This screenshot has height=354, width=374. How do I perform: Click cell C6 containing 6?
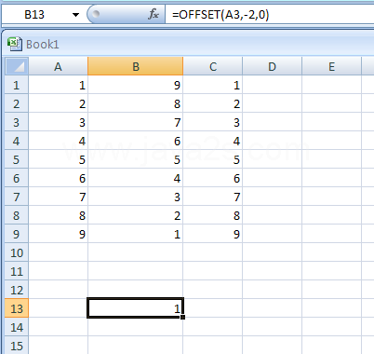point(213,178)
